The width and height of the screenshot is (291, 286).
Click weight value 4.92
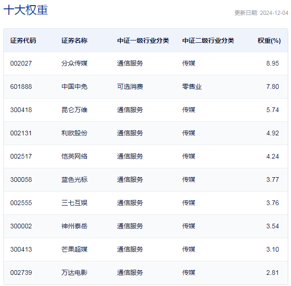[272, 133]
